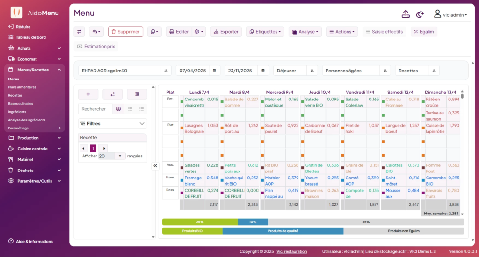Image resolution: width=479 pixels, height=257 pixels.
Task: Click the upload icon in the top header
Action: pyautogui.click(x=406, y=14)
